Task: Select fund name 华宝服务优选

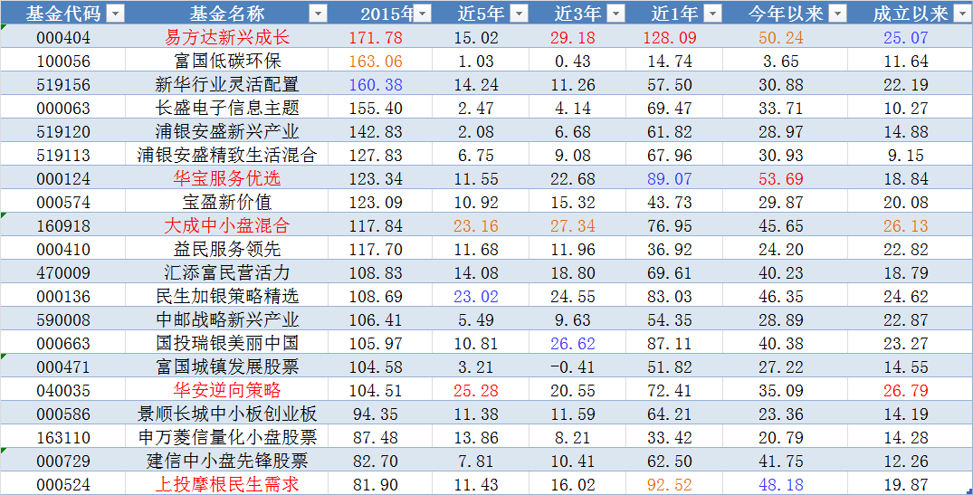Action: pyautogui.click(x=227, y=178)
